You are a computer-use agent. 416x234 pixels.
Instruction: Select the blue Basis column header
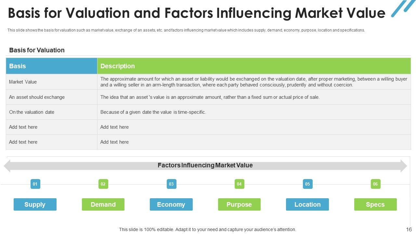[51, 66]
